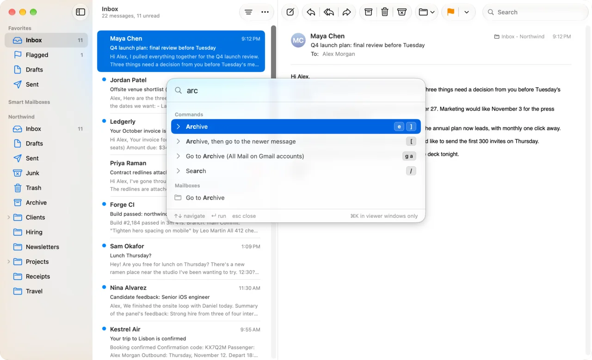The height and width of the screenshot is (360, 592).
Task: Open Sent under Favorites
Action: [x=46, y=84]
